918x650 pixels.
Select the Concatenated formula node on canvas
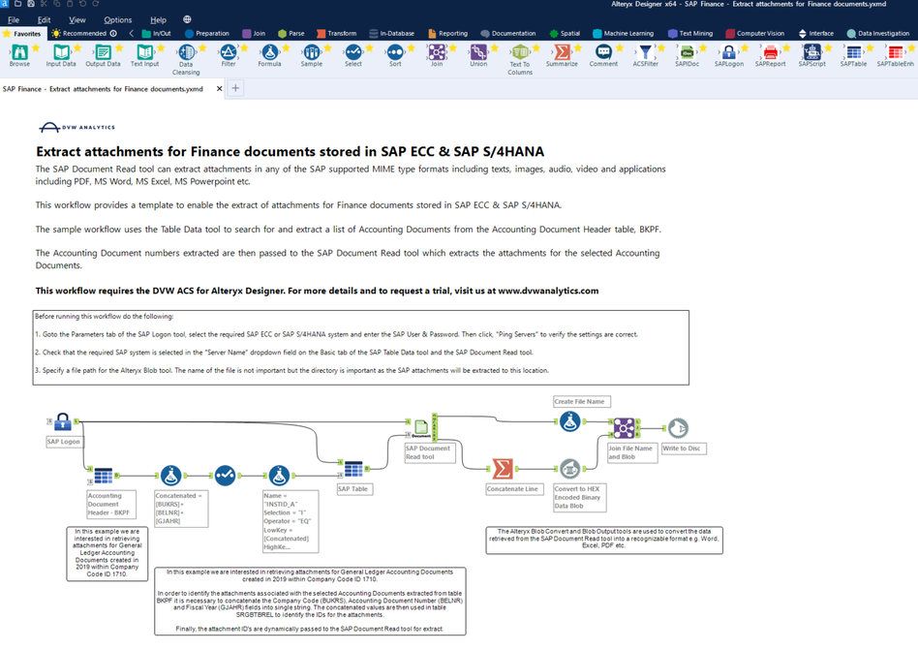click(x=171, y=476)
